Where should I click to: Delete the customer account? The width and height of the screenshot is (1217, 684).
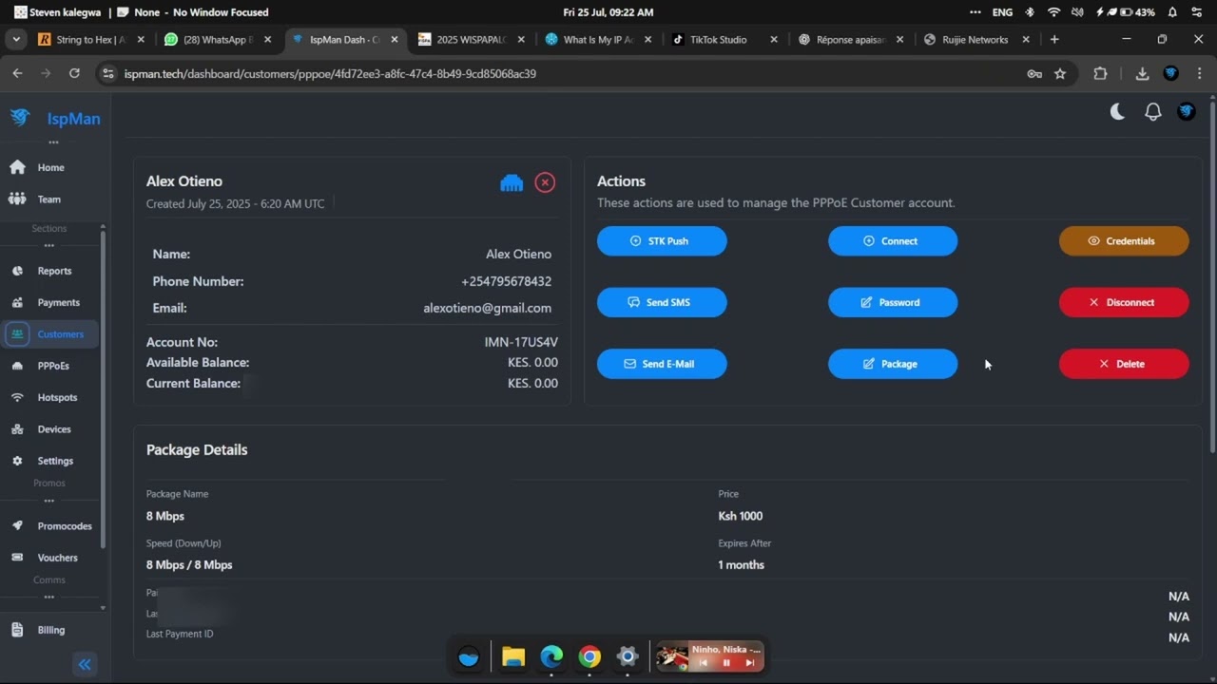click(1124, 364)
